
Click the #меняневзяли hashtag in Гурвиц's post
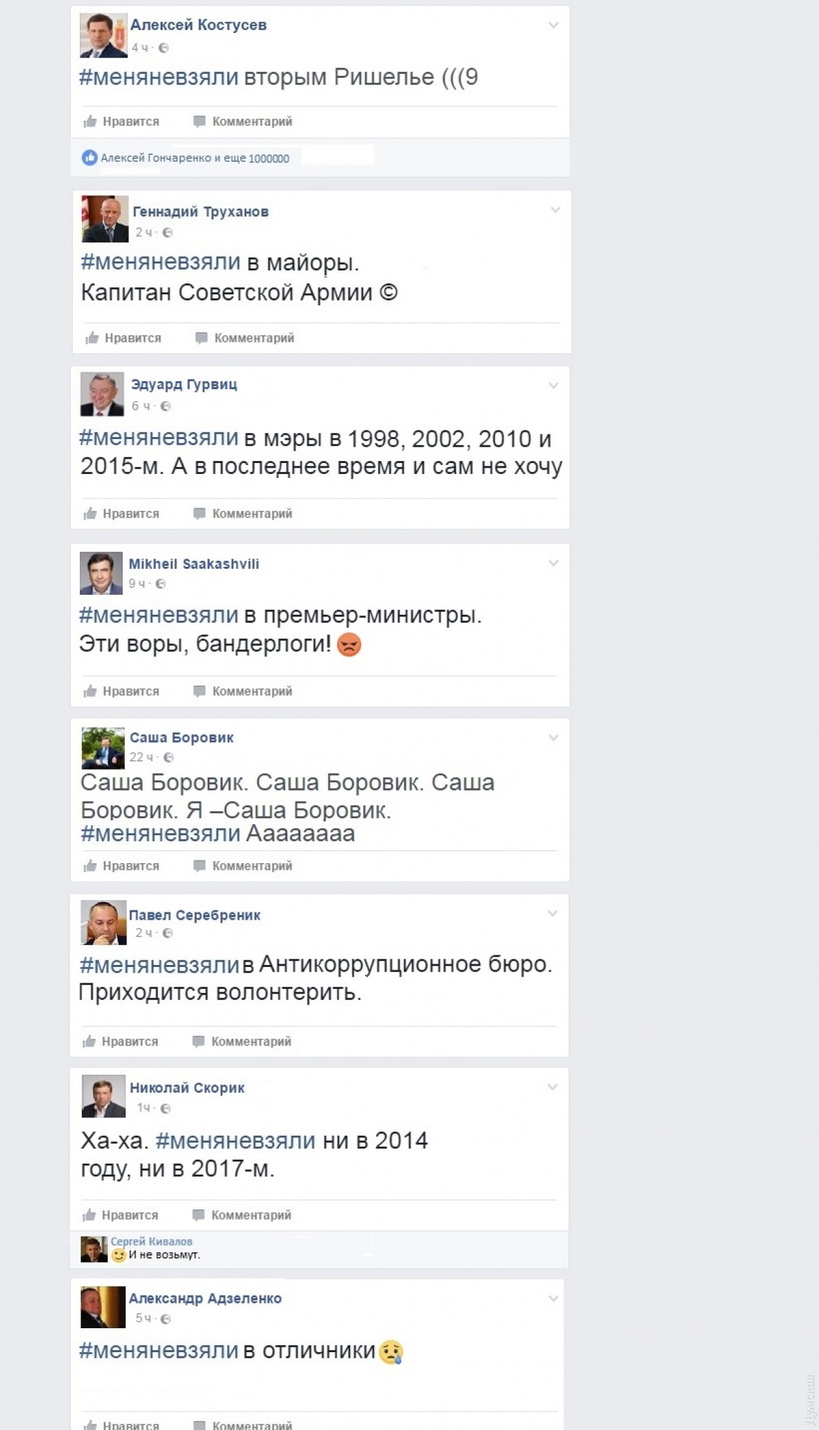pyautogui.click(x=159, y=438)
